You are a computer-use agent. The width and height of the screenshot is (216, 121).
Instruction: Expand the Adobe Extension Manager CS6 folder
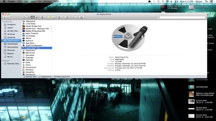click(51, 29)
